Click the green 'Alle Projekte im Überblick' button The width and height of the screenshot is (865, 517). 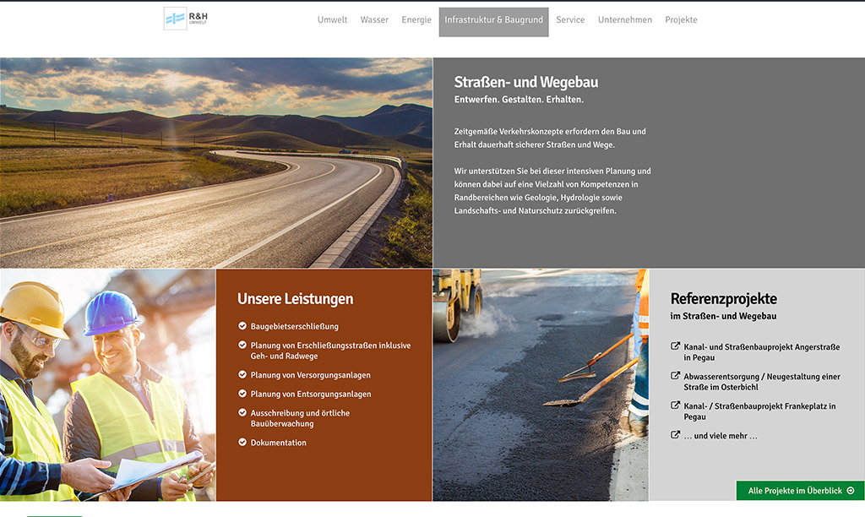800,491
